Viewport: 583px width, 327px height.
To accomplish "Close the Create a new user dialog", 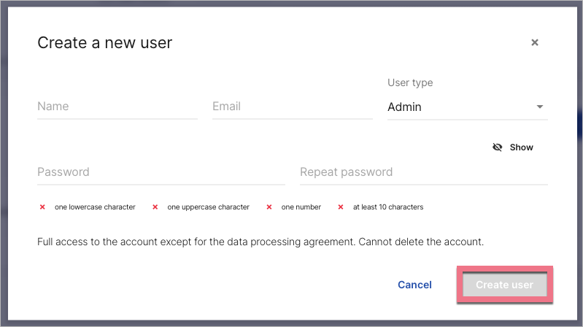I will tap(535, 43).
